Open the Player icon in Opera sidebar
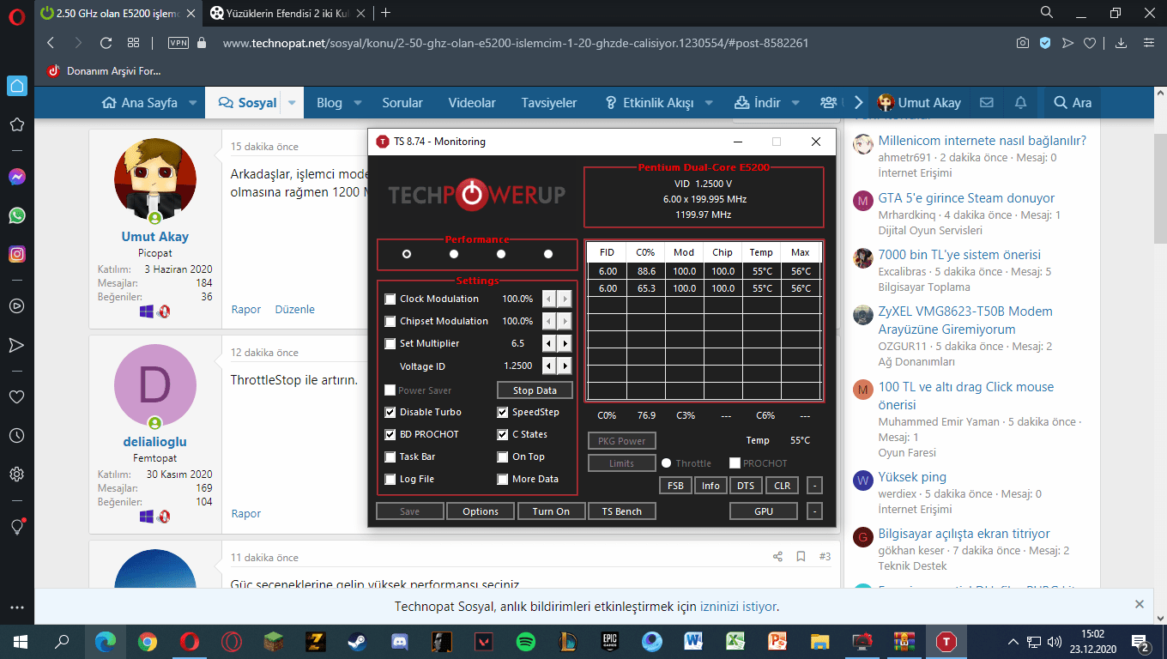Viewport: 1167px width, 659px height. point(16,305)
